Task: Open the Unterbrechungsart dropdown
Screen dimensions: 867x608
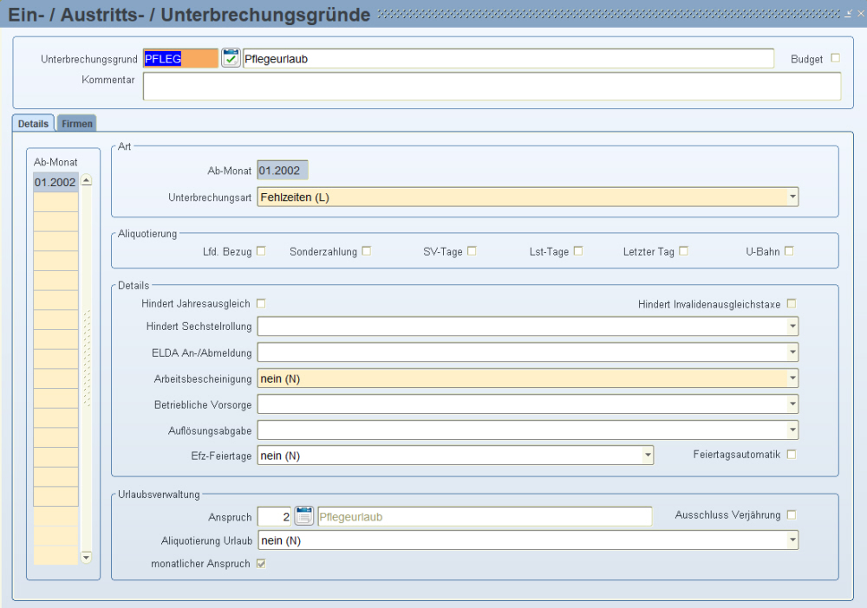Action: pyautogui.click(x=792, y=197)
